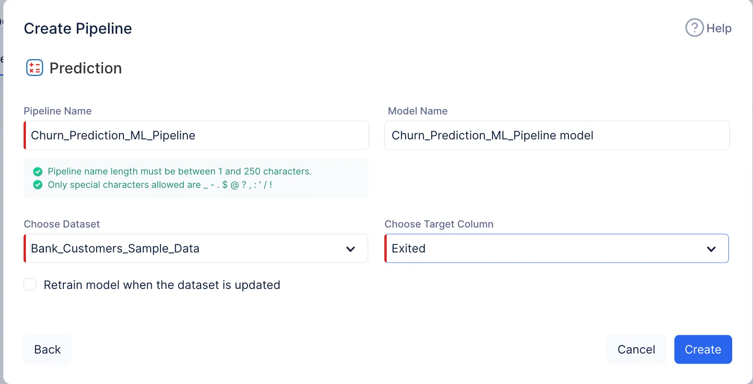Viewport: 753px width, 384px height.
Task: Click the Help question mark icon
Action: coord(694,28)
